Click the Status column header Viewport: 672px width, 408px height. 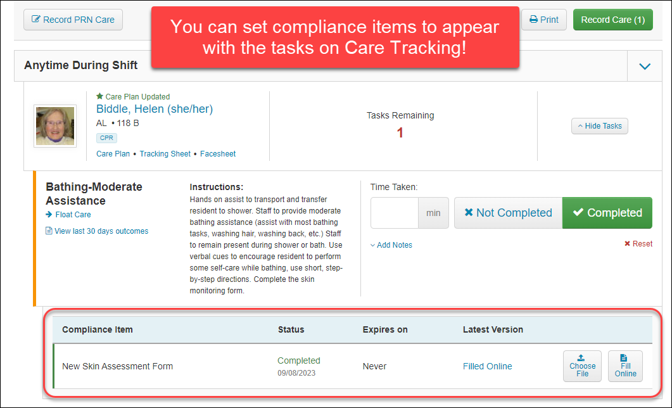291,329
